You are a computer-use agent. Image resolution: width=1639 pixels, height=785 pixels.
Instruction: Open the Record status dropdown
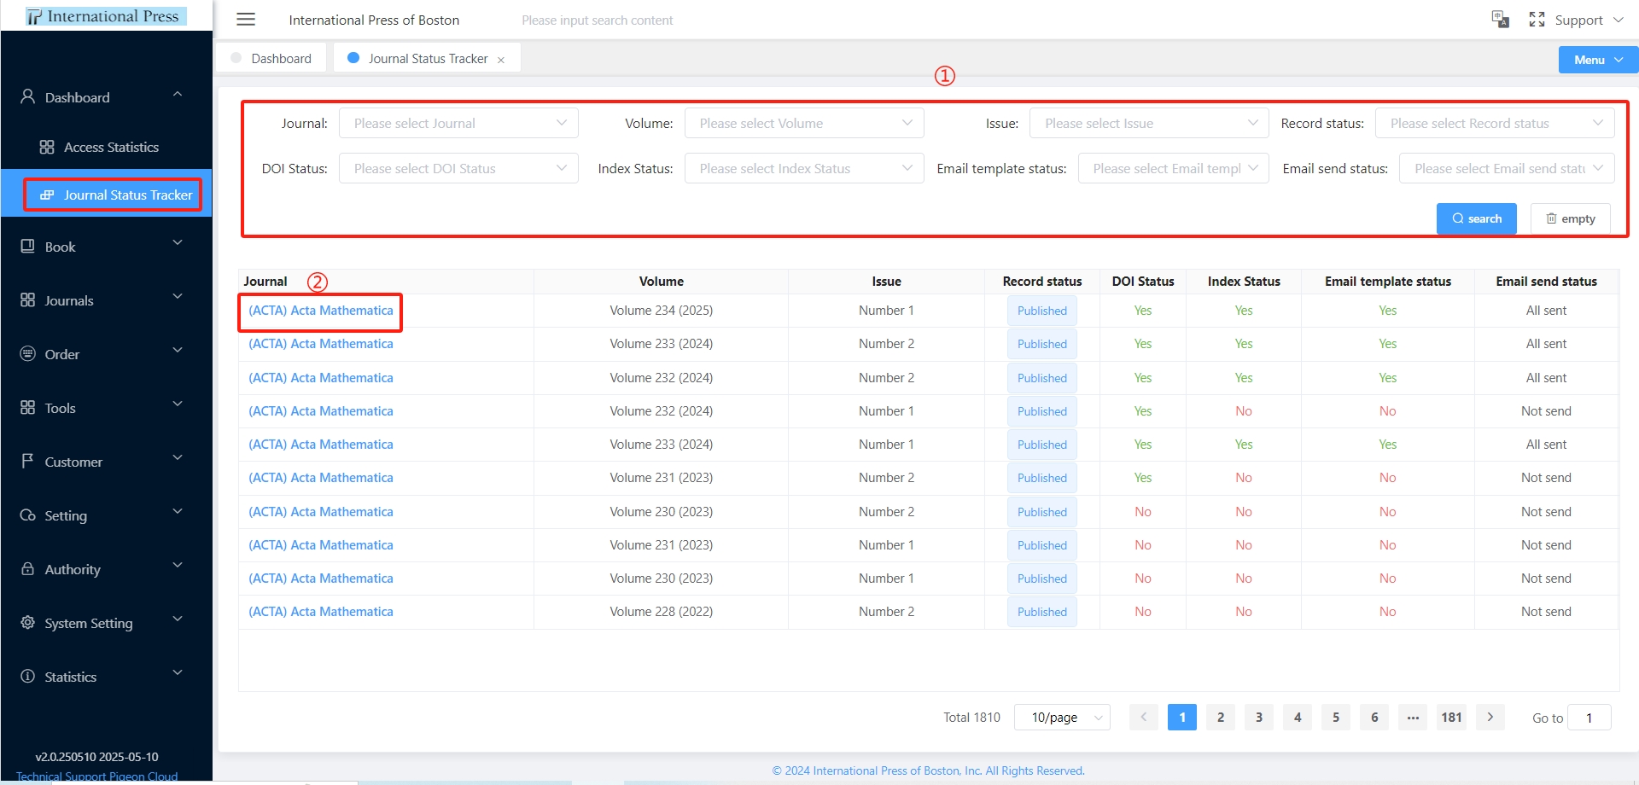pyautogui.click(x=1495, y=123)
